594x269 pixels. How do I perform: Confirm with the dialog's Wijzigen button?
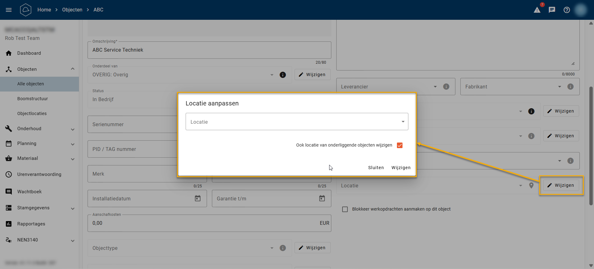pyautogui.click(x=401, y=168)
